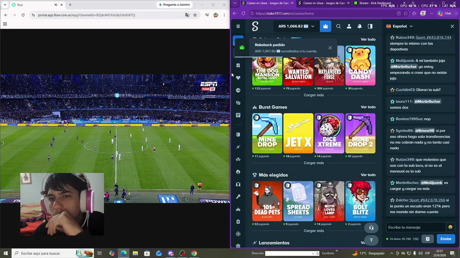Open the Windows notification center
Image resolution: width=460 pixels, height=258 pixels.
coord(452,253)
